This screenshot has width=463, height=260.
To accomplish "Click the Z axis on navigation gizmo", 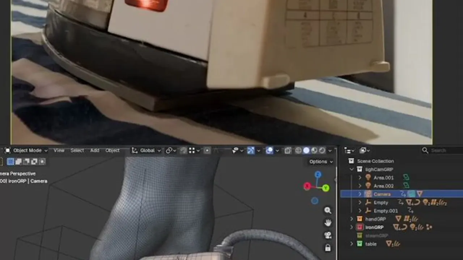I will tap(318, 175).
